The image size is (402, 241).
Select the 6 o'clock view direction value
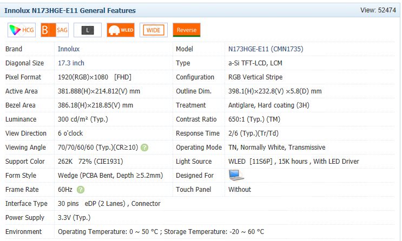click(x=70, y=133)
